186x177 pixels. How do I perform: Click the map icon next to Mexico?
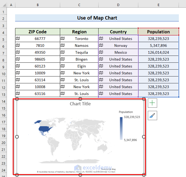pyautogui.click(x=101, y=52)
